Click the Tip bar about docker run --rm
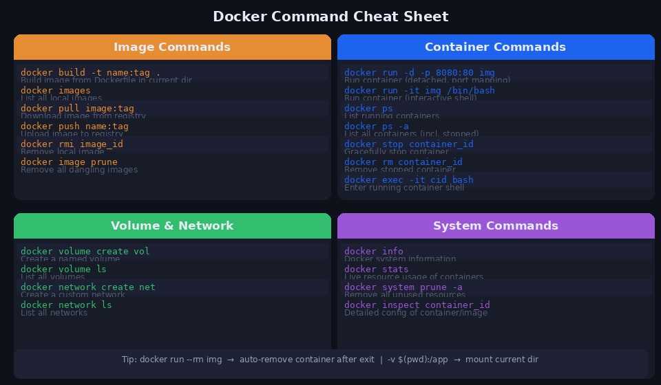Viewport: 661px width, 385px height. pyautogui.click(x=330, y=360)
